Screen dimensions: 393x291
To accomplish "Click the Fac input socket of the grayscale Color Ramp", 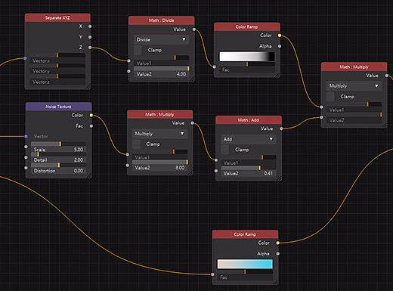I will coord(215,67).
